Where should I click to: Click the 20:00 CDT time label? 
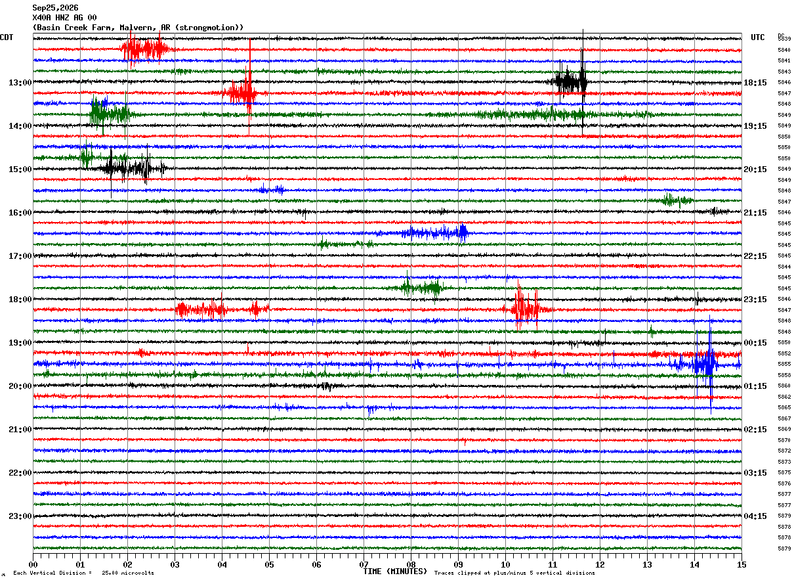click(20, 386)
